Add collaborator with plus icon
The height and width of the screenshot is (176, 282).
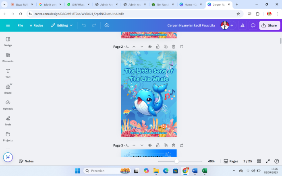(232, 25)
